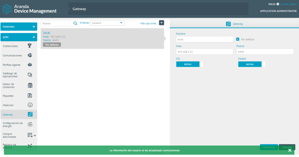Click the Gestor de contenido icon
This screenshot has height=157, width=299.
30,85
